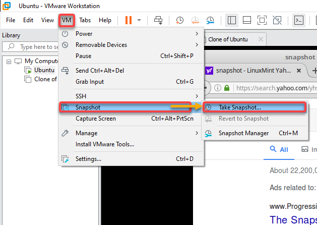Viewport: 317px width, 225px height.
Task: Click the Library search magnifier icon
Action: click(x=11, y=46)
